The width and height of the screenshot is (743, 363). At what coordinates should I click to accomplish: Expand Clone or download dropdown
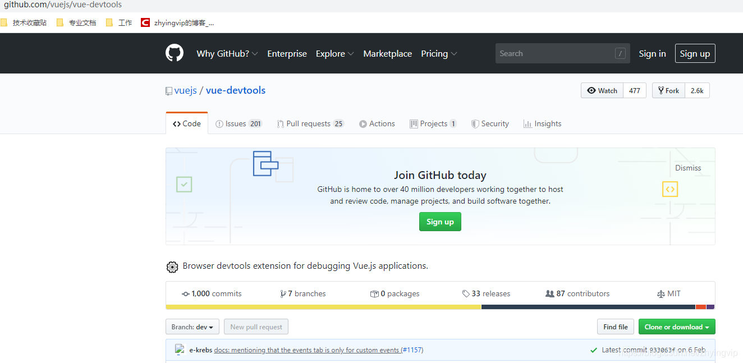[677, 327]
